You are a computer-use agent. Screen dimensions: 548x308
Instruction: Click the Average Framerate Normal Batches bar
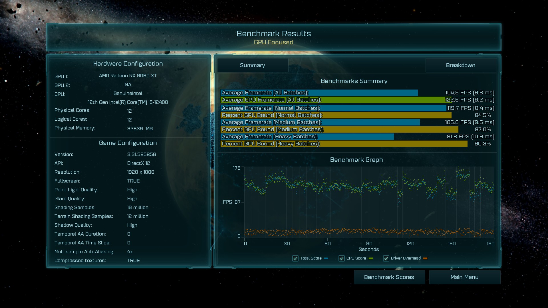333,108
